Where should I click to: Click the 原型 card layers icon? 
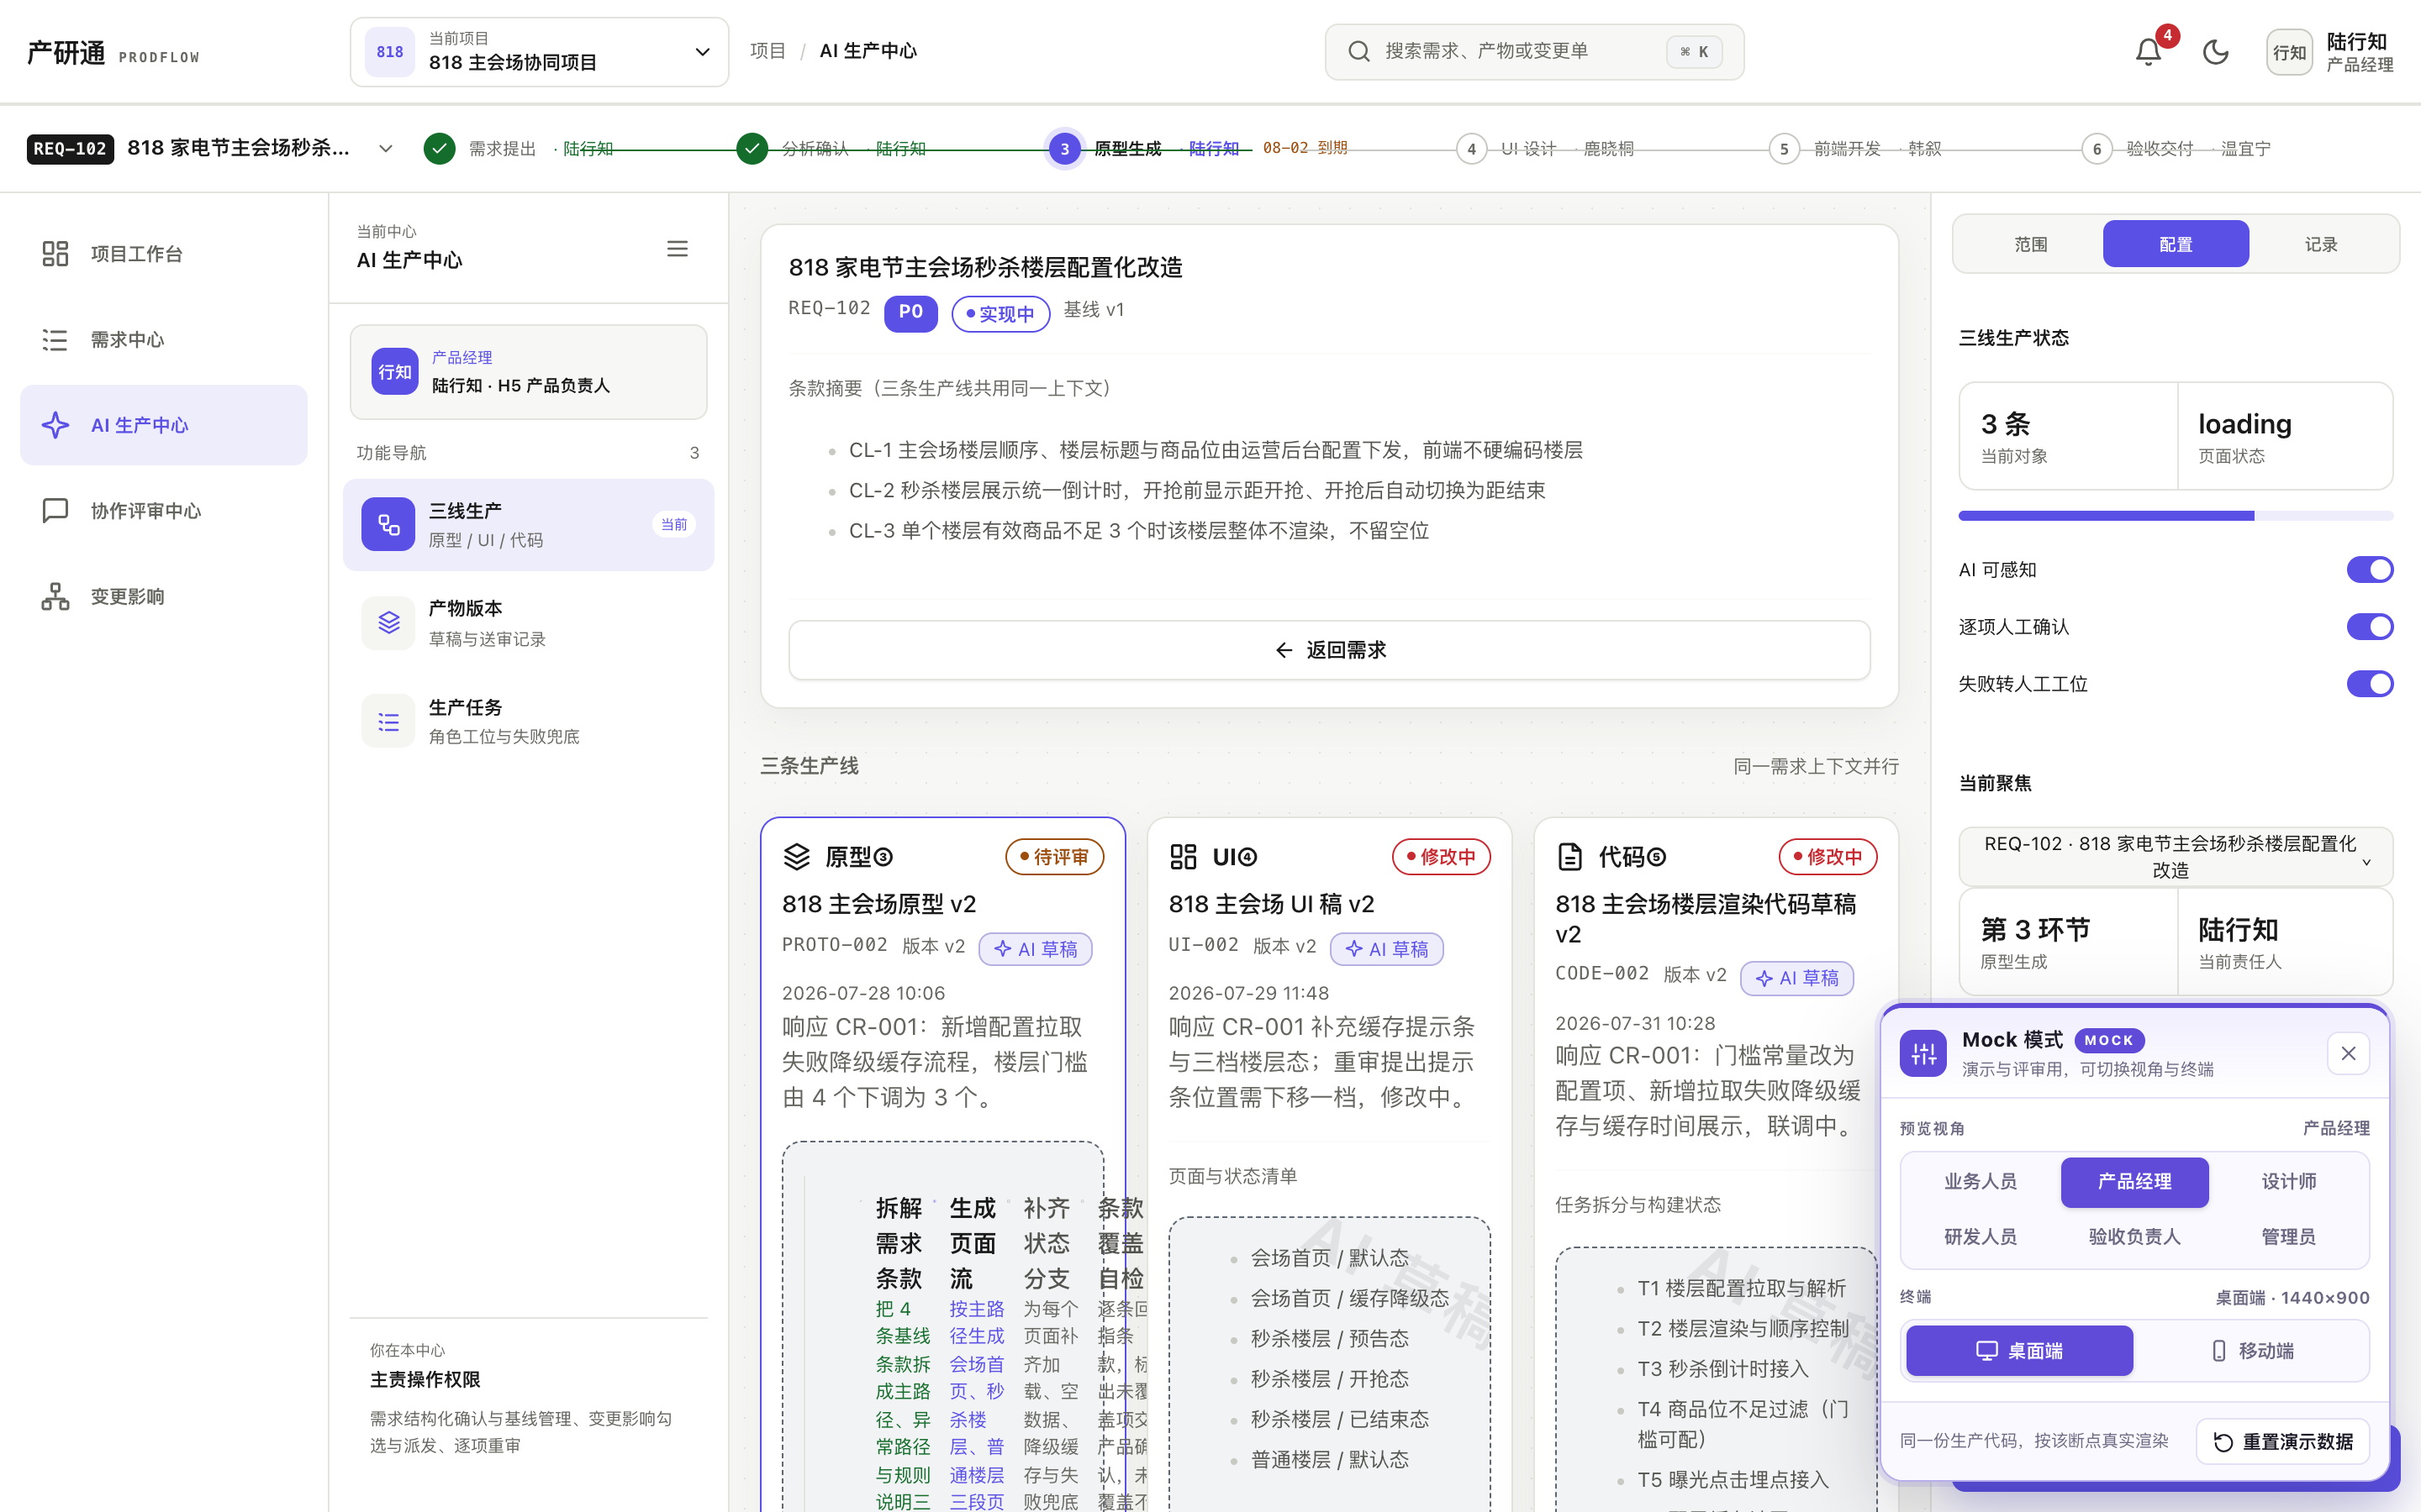click(796, 857)
